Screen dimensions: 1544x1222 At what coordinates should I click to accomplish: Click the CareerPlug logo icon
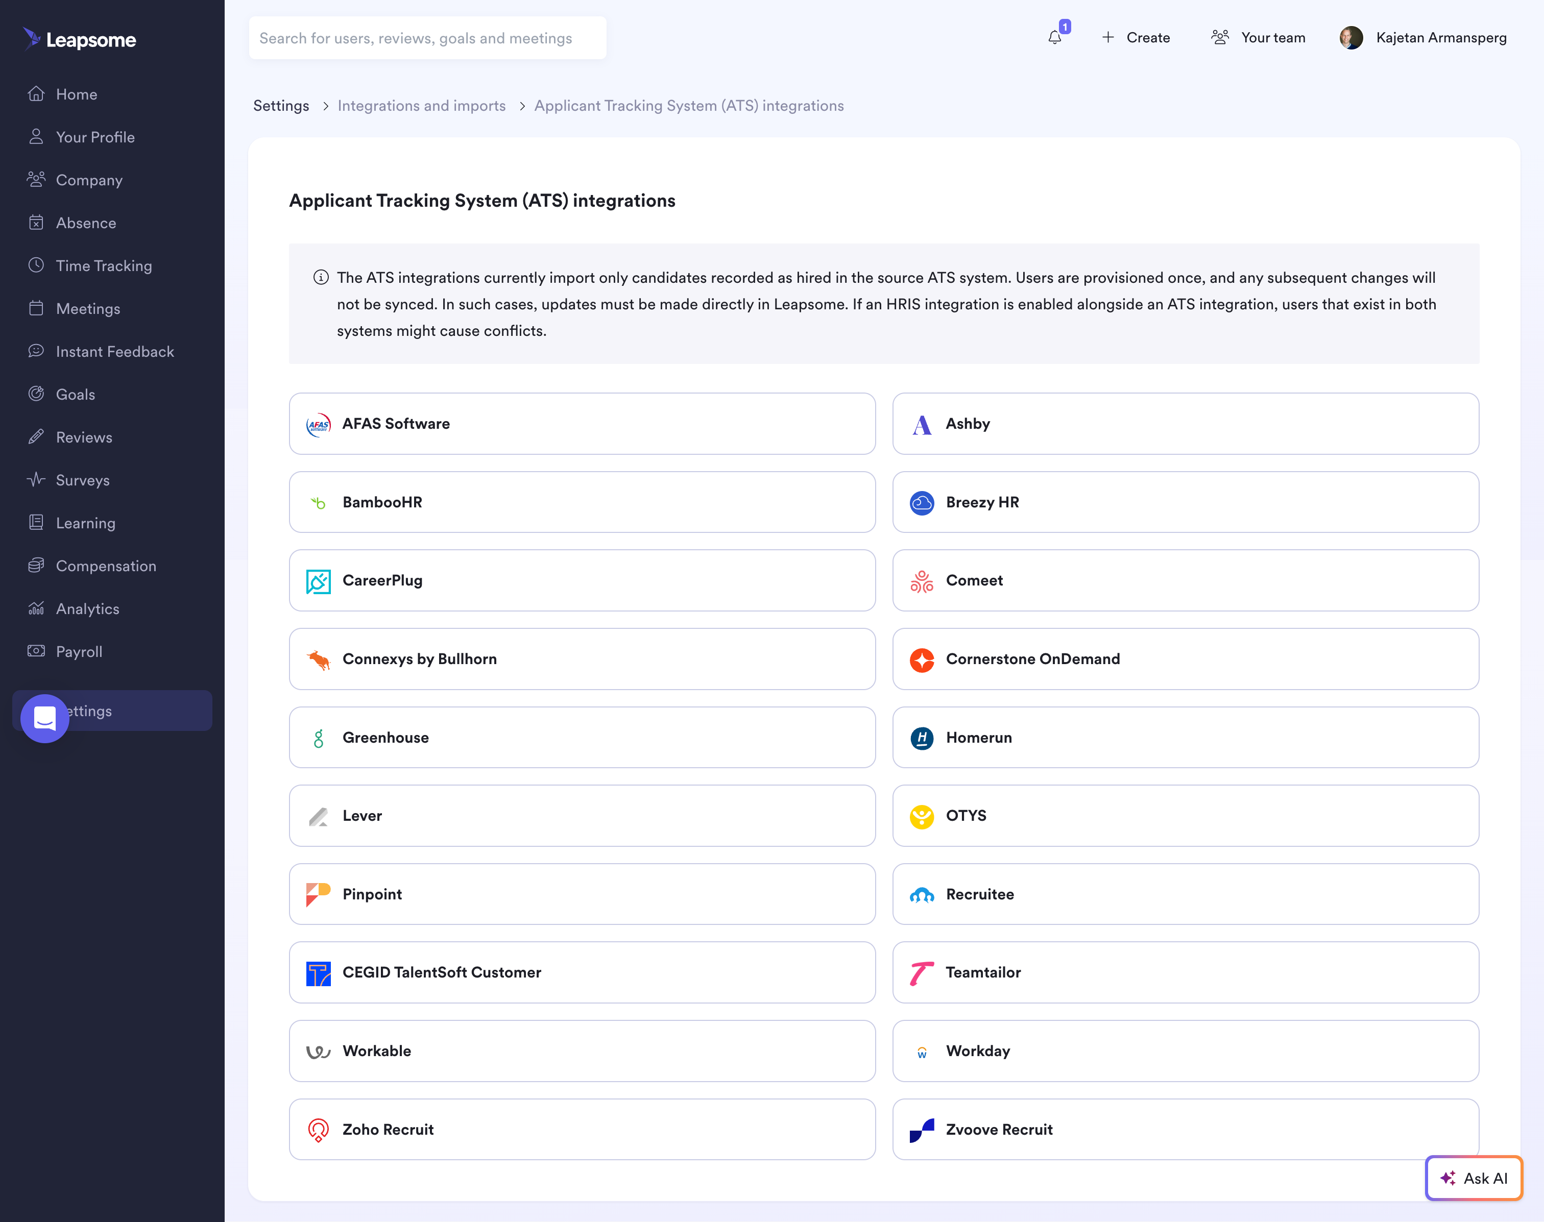319,581
